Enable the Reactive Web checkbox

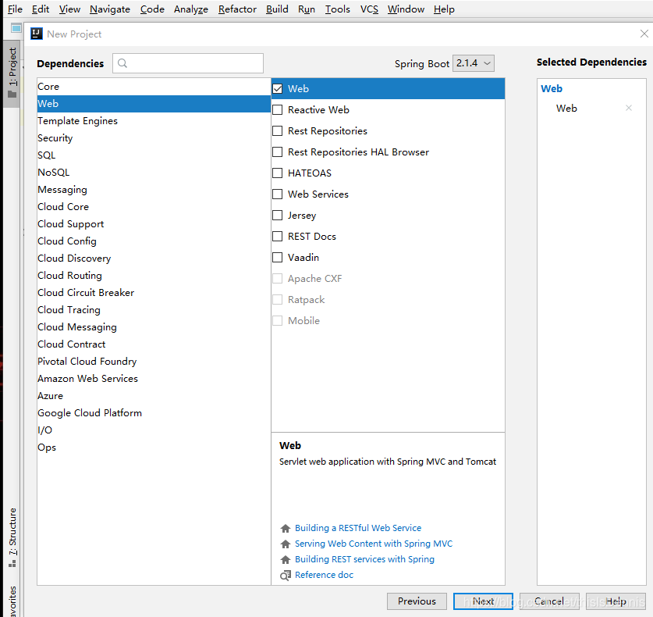[278, 109]
